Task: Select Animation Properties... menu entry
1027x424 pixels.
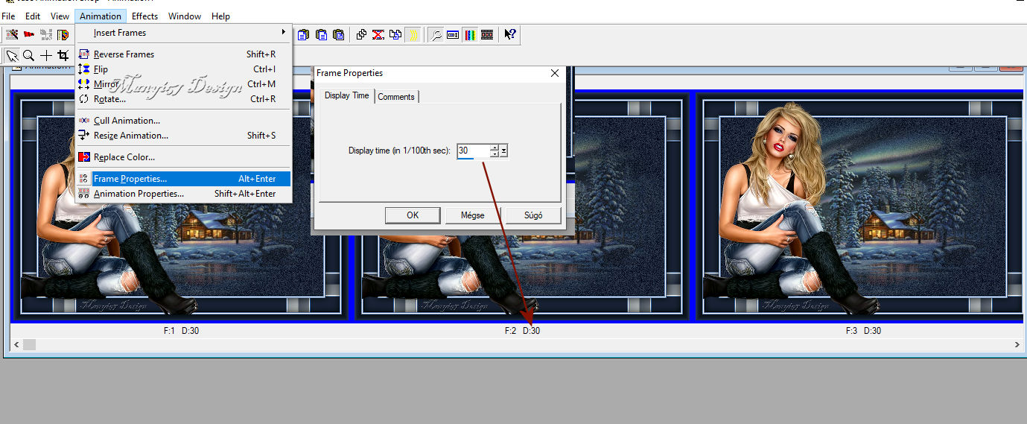Action: (183, 194)
